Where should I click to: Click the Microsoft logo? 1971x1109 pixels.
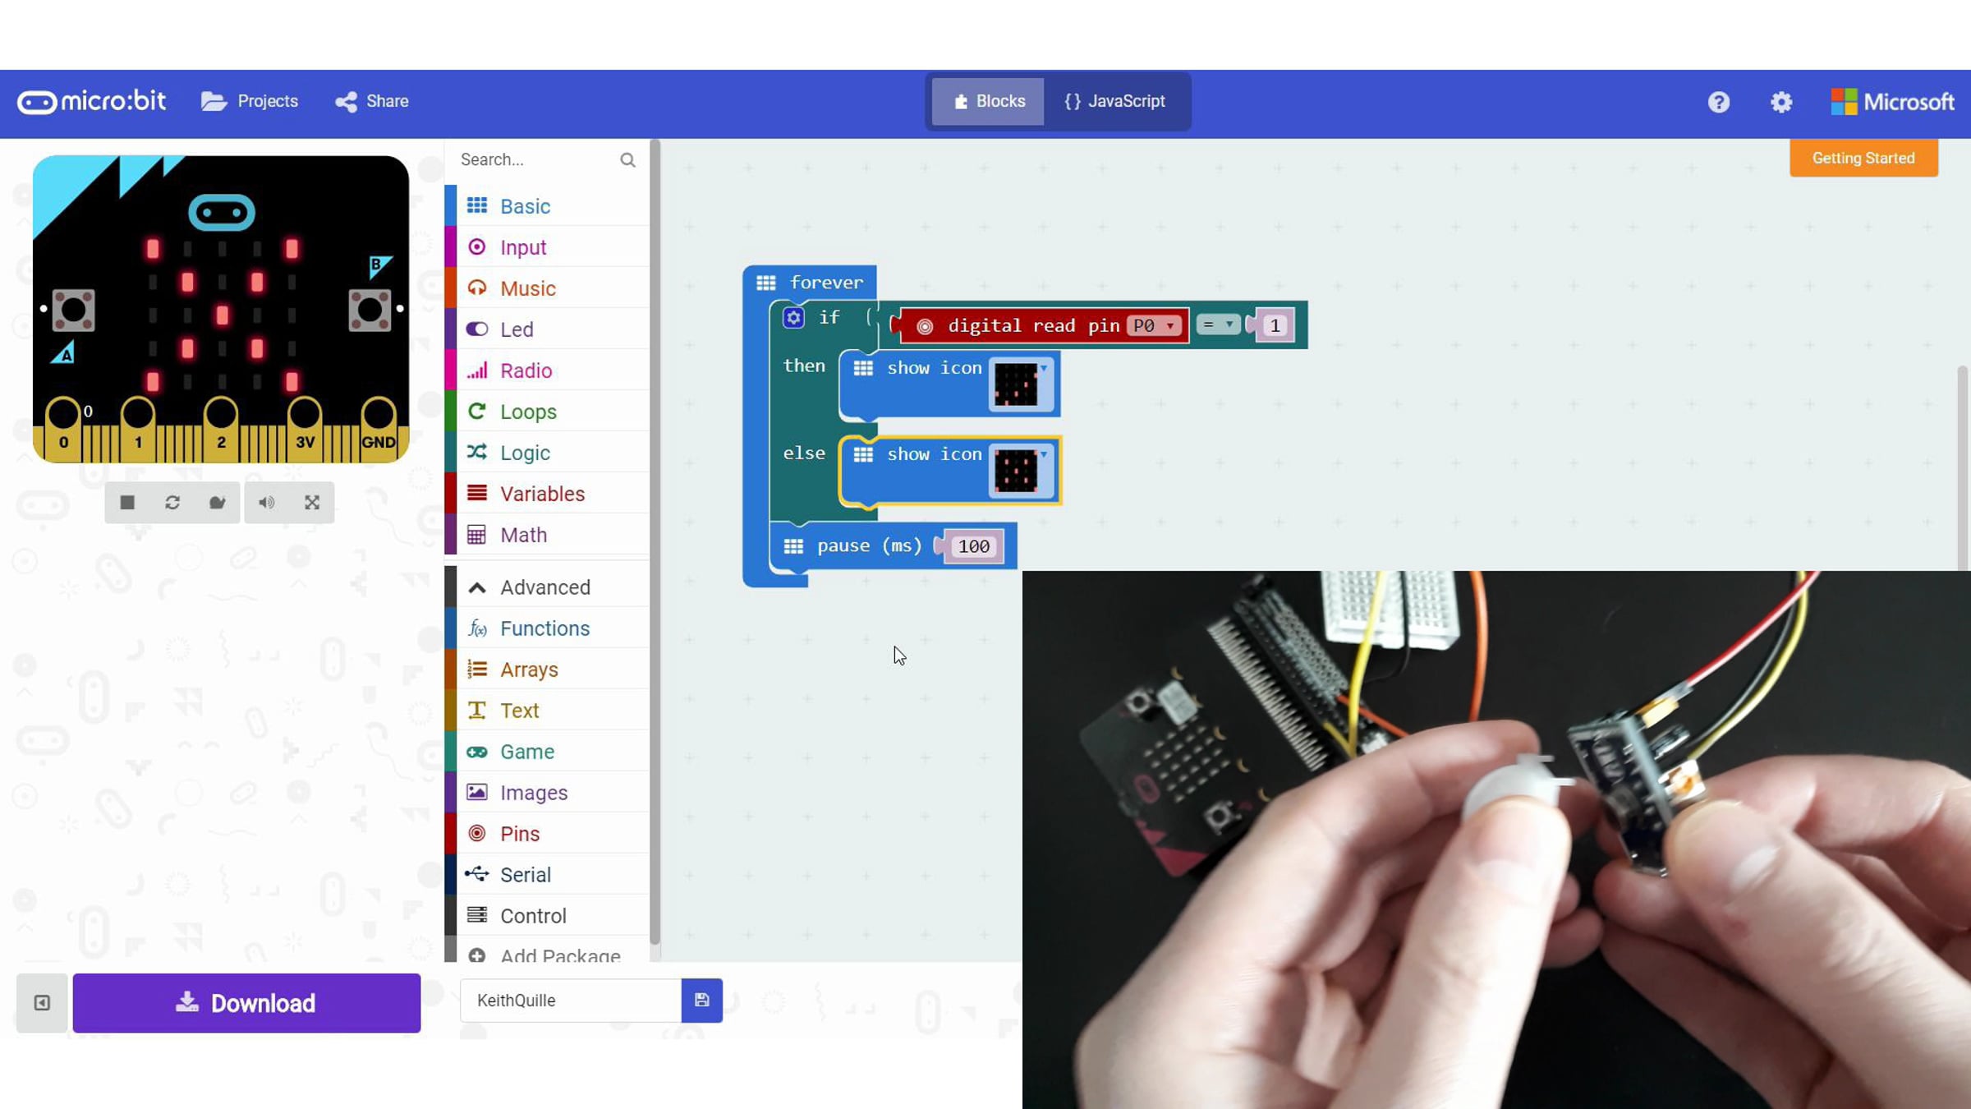pyautogui.click(x=1892, y=102)
